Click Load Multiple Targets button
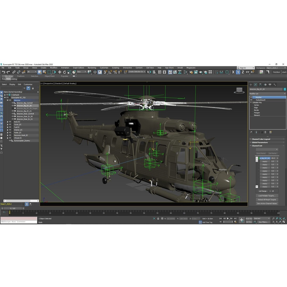 pos(267,196)
